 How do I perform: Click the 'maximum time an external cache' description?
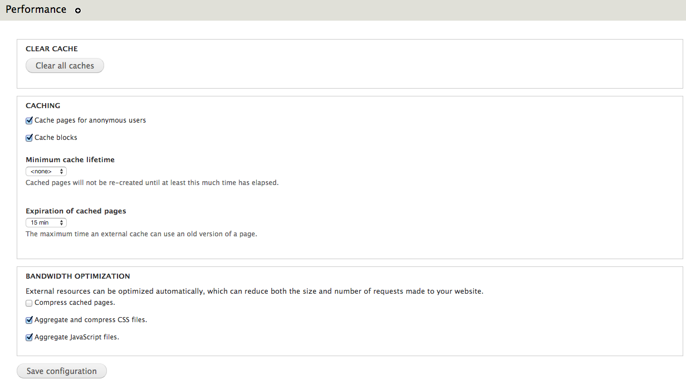[x=141, y=234]
